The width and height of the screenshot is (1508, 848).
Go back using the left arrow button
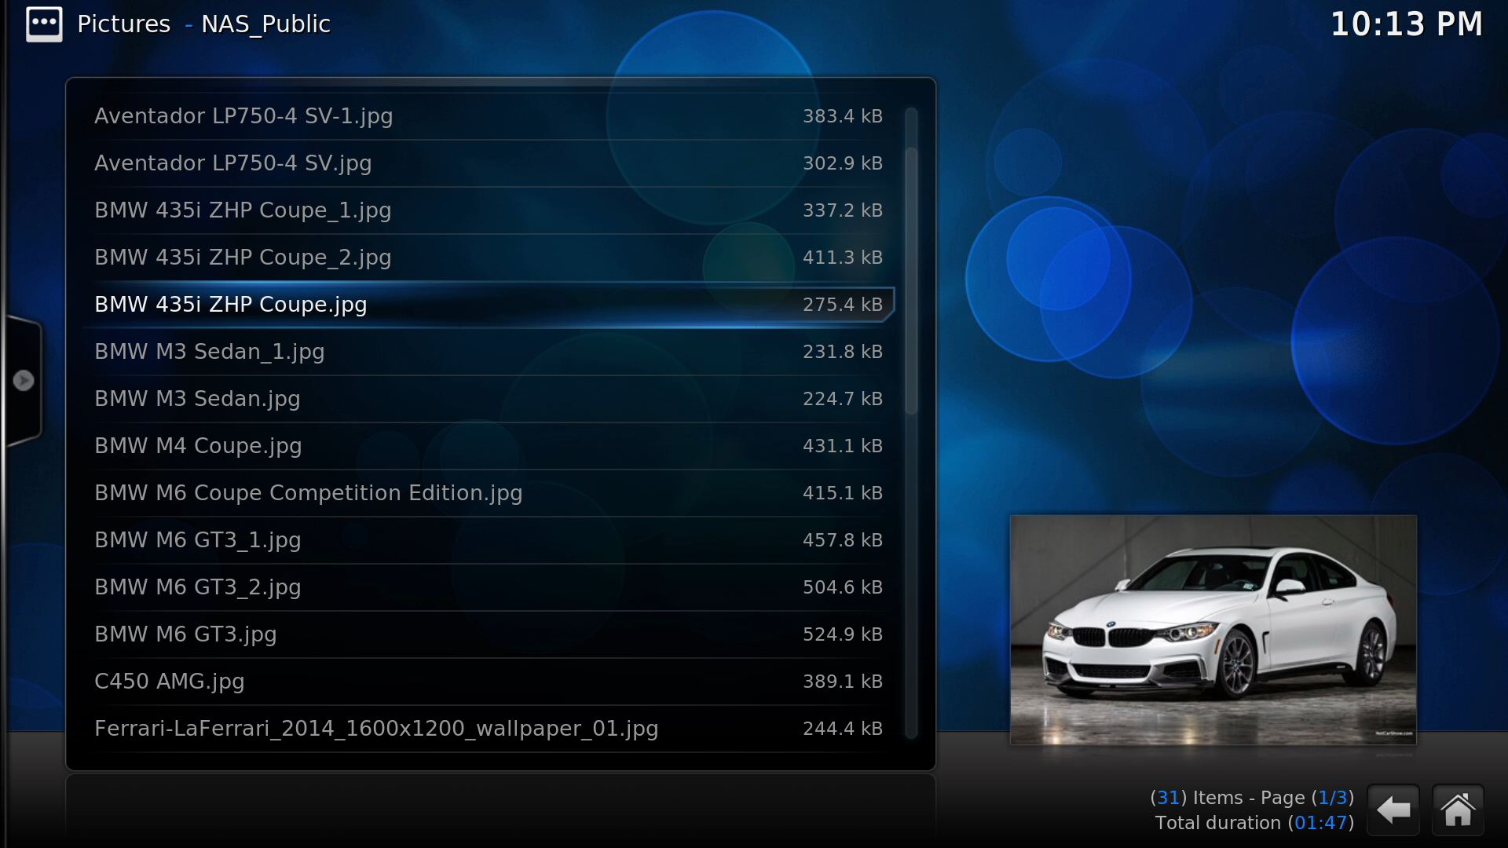pos(1393,810)
